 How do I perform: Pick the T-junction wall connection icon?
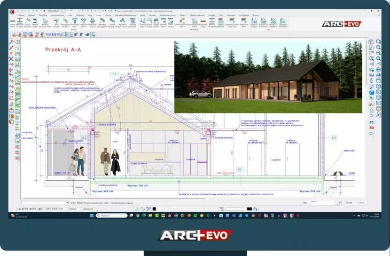75,21
